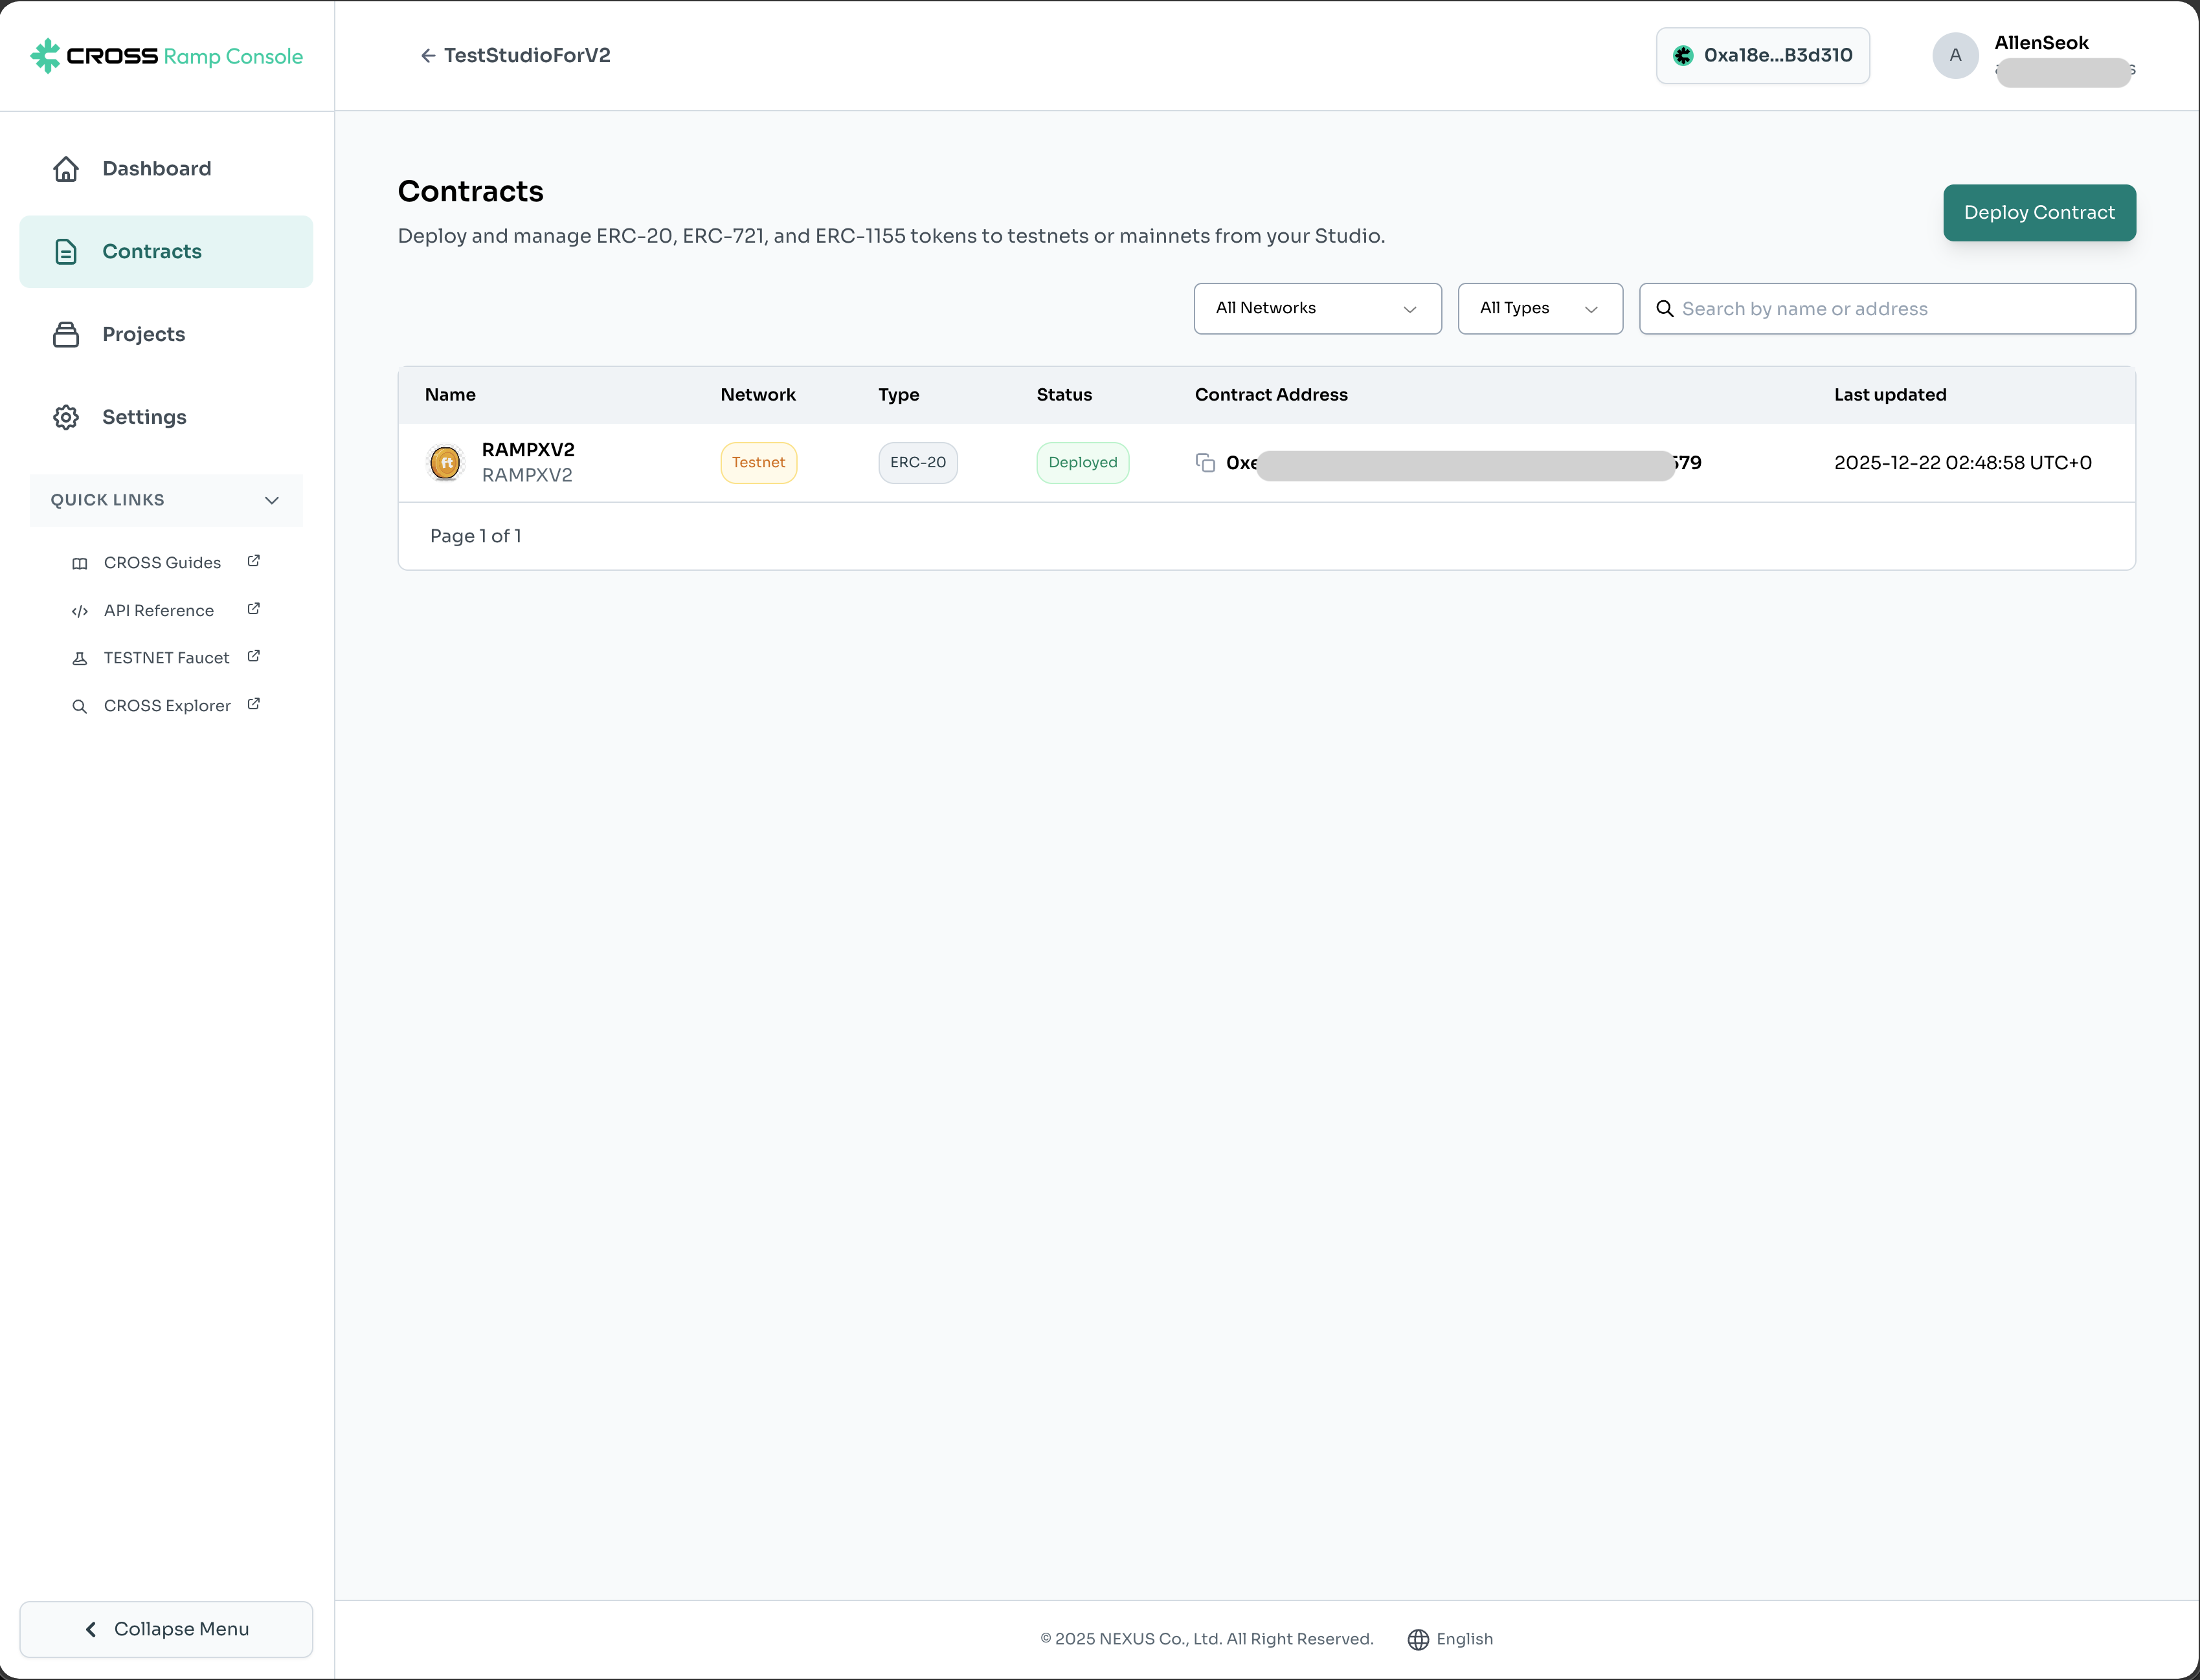
Task: Click the wallet address 0xa18e...B3d310 button
Action: tap(1762, 56)
